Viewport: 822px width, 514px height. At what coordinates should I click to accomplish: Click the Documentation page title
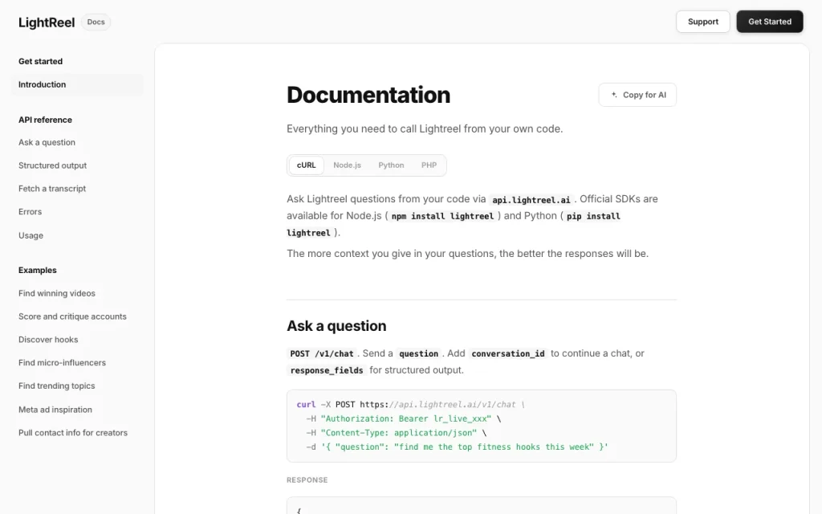pos(368,95)
